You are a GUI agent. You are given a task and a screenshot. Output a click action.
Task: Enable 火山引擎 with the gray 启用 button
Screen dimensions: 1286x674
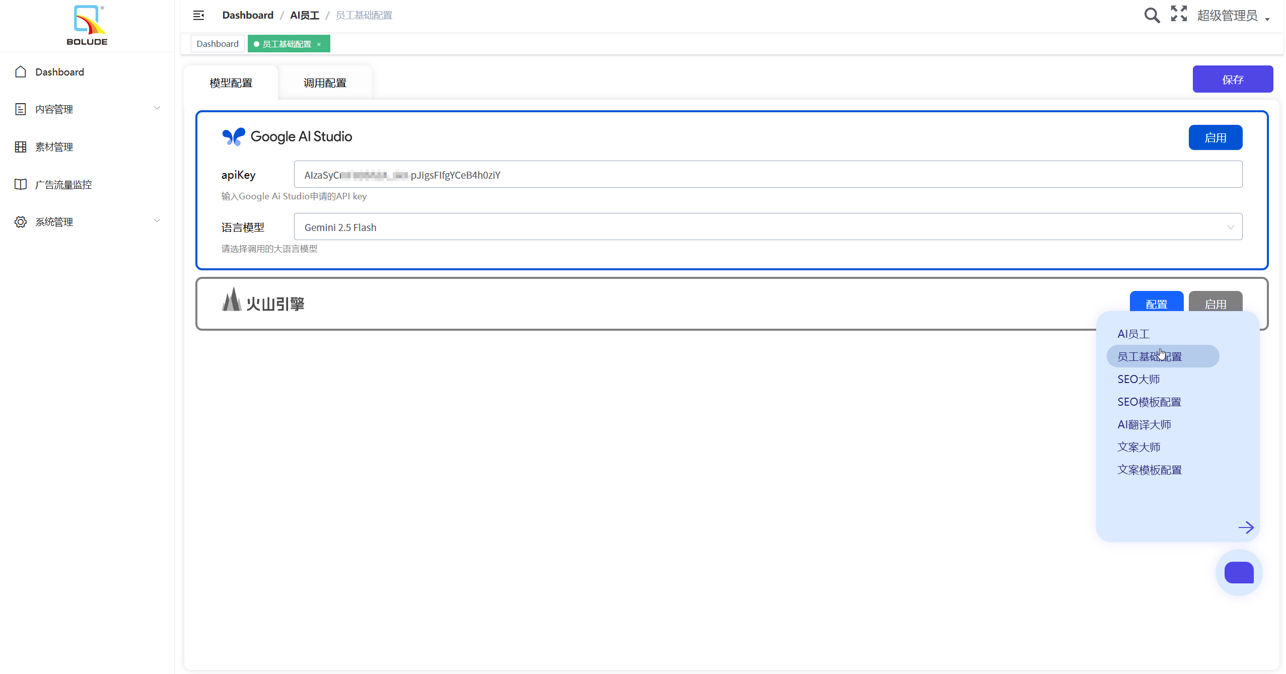coord(1215,303)
